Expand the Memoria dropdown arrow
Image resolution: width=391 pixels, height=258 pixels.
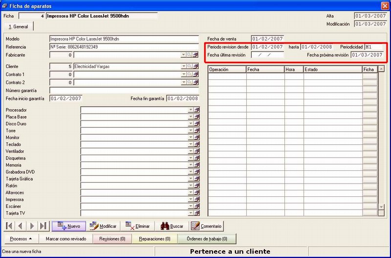pos(191,165)
